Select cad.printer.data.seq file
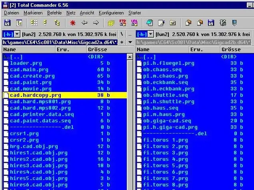This screenshot has height=190, width=254. [x=65, y=114]
